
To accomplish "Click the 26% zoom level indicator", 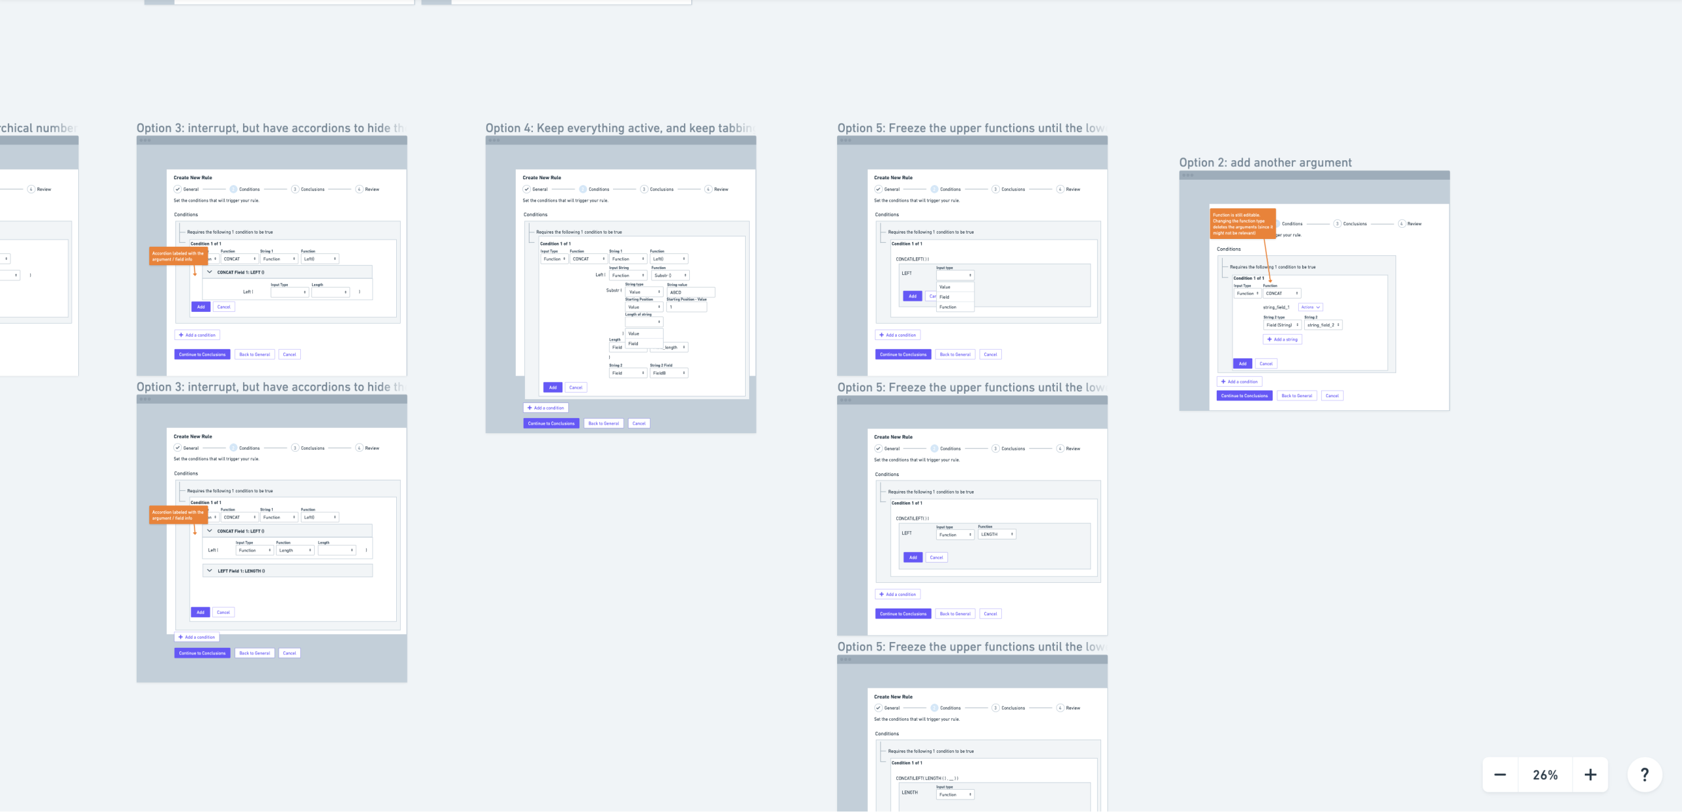I will (x=1545, y=775).
